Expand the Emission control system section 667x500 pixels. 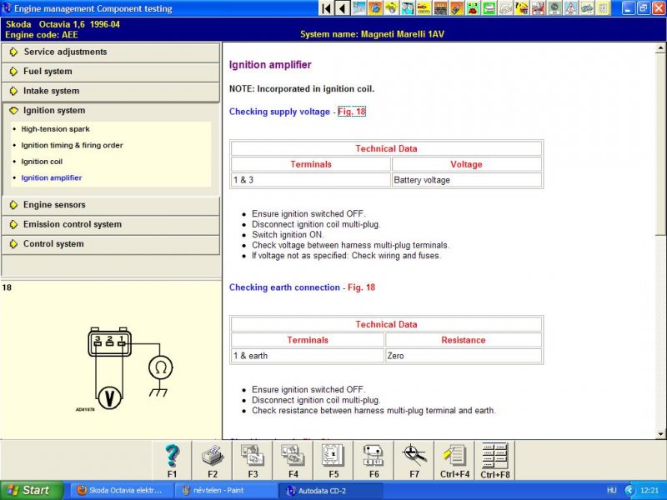pyautogui.click(x=111, y=224)
